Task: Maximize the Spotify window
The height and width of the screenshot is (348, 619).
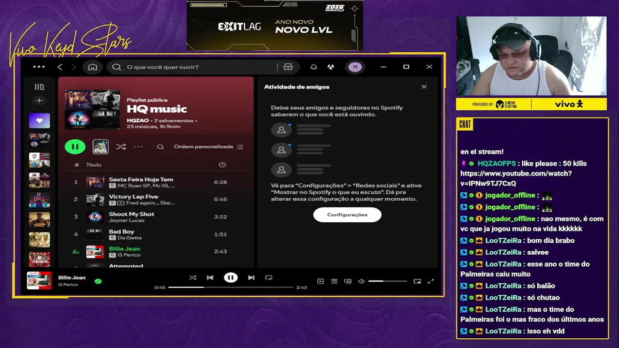Action: 406,67
